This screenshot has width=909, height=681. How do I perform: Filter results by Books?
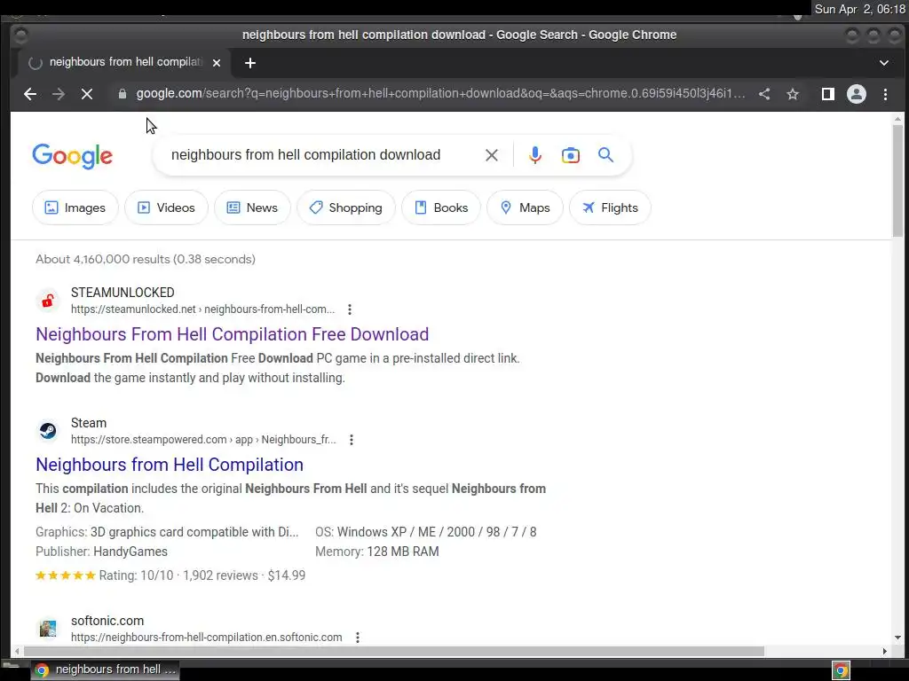441,207
